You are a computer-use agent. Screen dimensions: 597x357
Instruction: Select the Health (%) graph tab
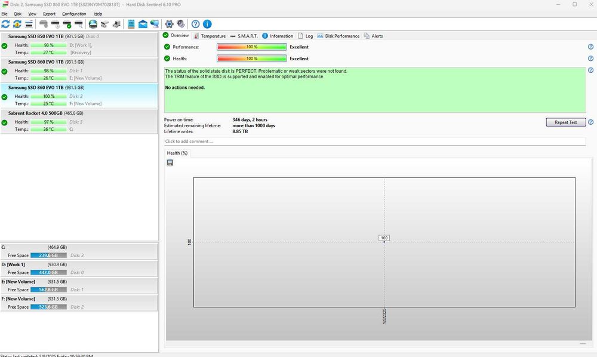point(177,153)
